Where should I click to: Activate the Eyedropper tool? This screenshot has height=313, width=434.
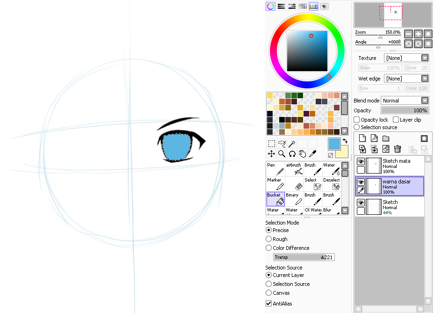(311, 153)
